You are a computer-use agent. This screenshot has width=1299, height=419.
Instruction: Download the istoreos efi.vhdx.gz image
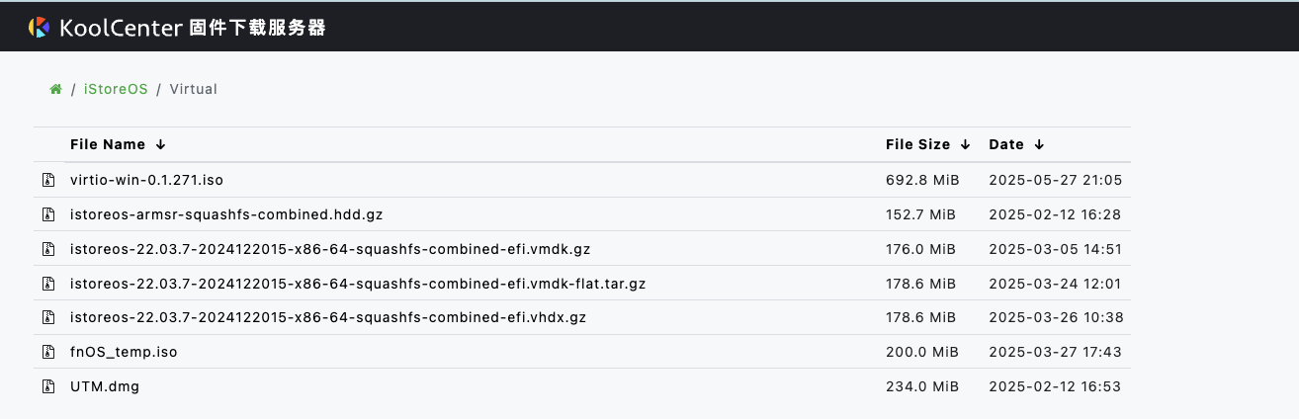point(328,317)
